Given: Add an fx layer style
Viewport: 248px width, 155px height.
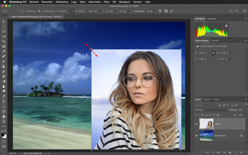Looking at the screenshot, I should click(213, 152).
